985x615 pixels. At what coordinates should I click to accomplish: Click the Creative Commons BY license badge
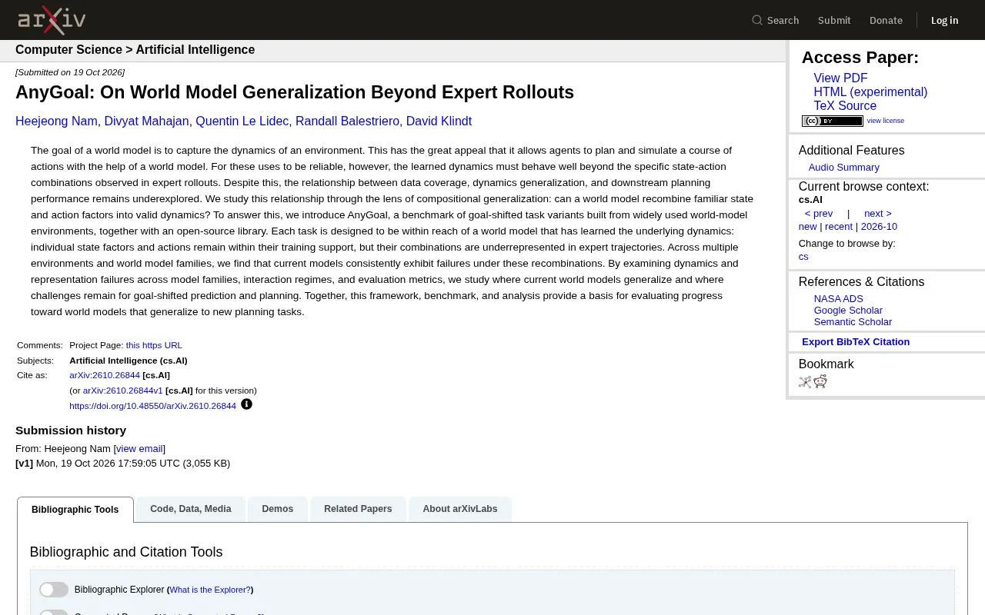[833, 121]
